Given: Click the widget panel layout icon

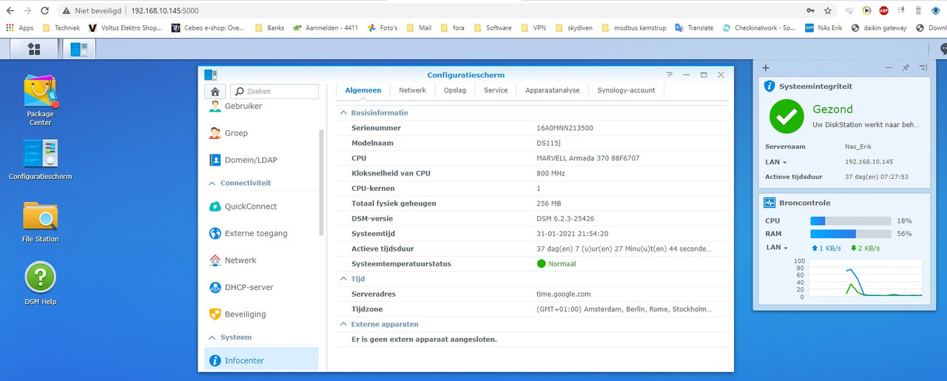Looking at the screenshot, I should coord(923,68).
